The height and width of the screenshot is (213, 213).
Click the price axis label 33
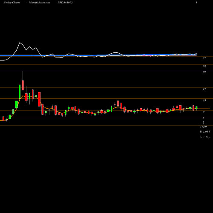(204, 66)
